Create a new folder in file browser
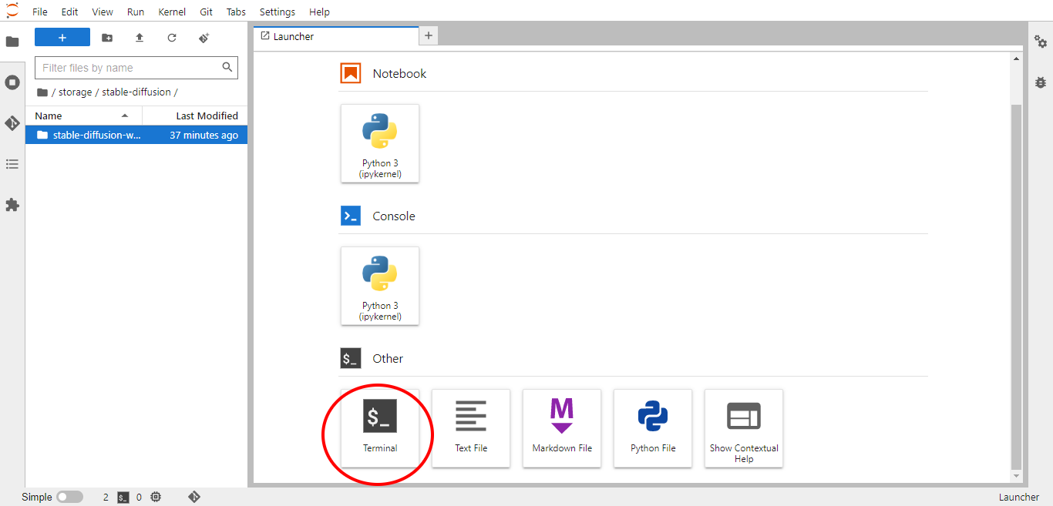 click(107, 37)
